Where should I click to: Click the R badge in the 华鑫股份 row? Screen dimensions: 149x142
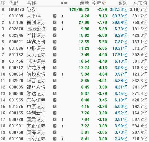tap(55, 42)
